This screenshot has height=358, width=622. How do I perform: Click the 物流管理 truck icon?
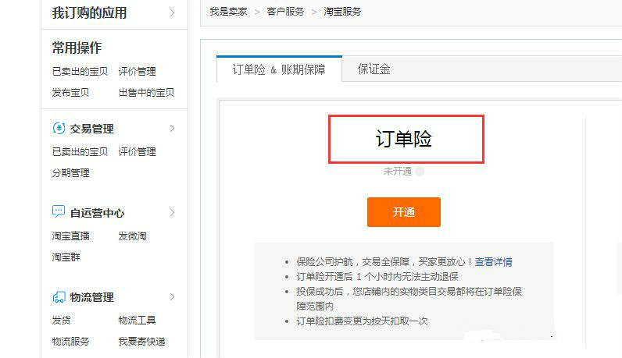click(59, 297)
